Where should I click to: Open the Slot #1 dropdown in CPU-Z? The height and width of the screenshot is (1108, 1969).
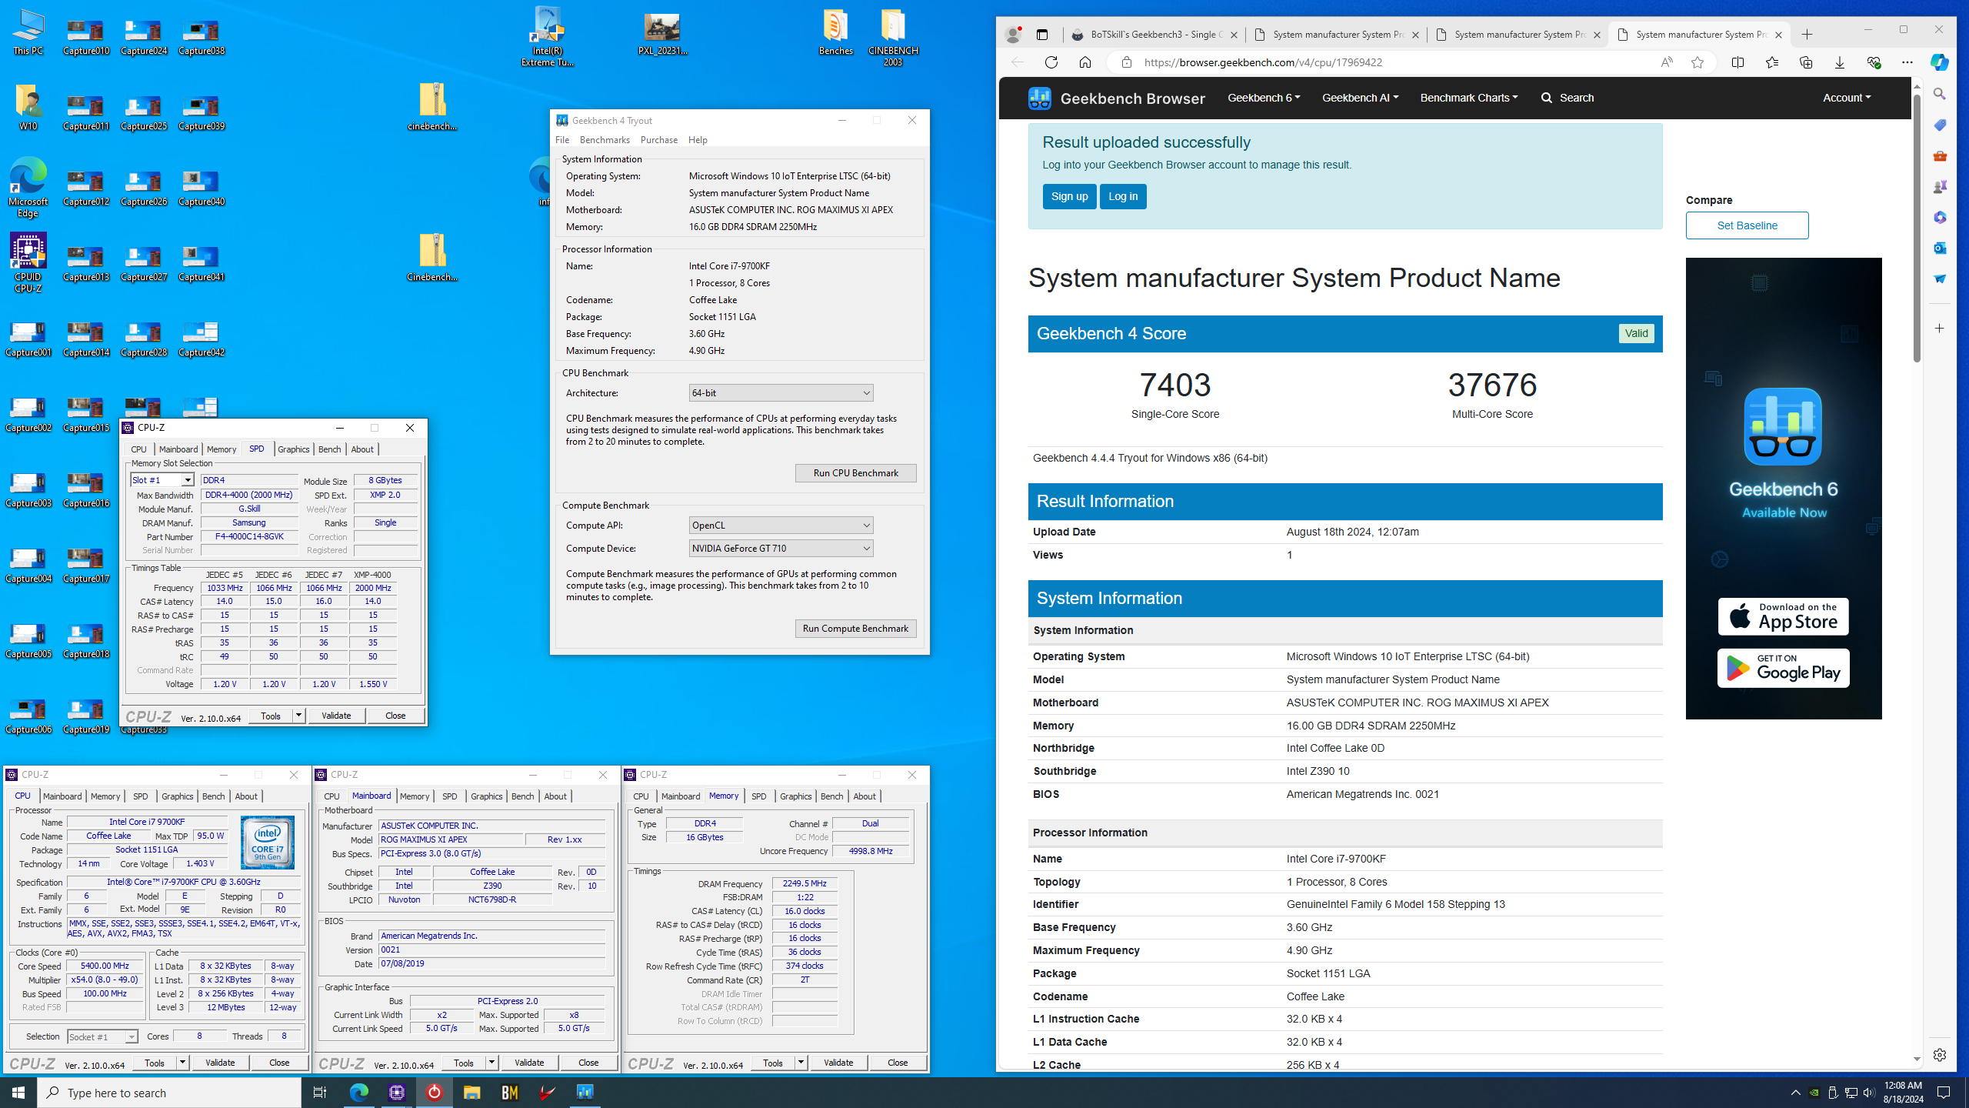pyautogui.click(x=162, y=480)
